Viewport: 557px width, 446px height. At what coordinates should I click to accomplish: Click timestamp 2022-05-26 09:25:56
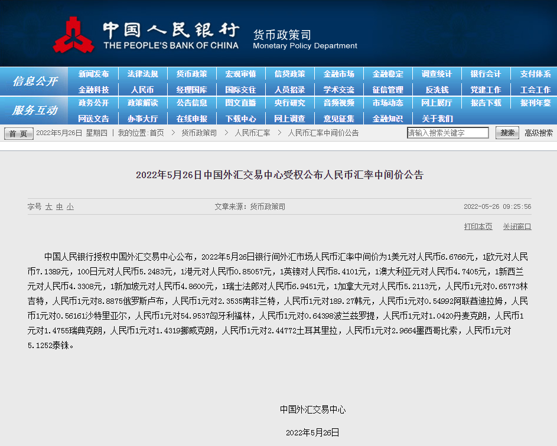click(497, 206)
